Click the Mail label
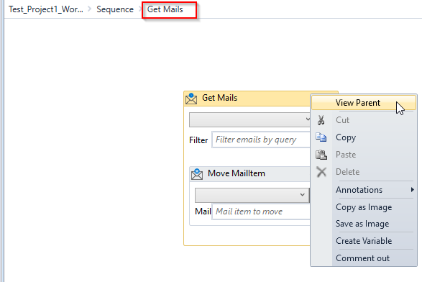 [203, 211]
